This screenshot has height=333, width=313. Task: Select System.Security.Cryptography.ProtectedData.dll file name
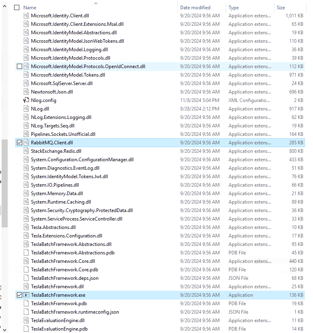82,210
